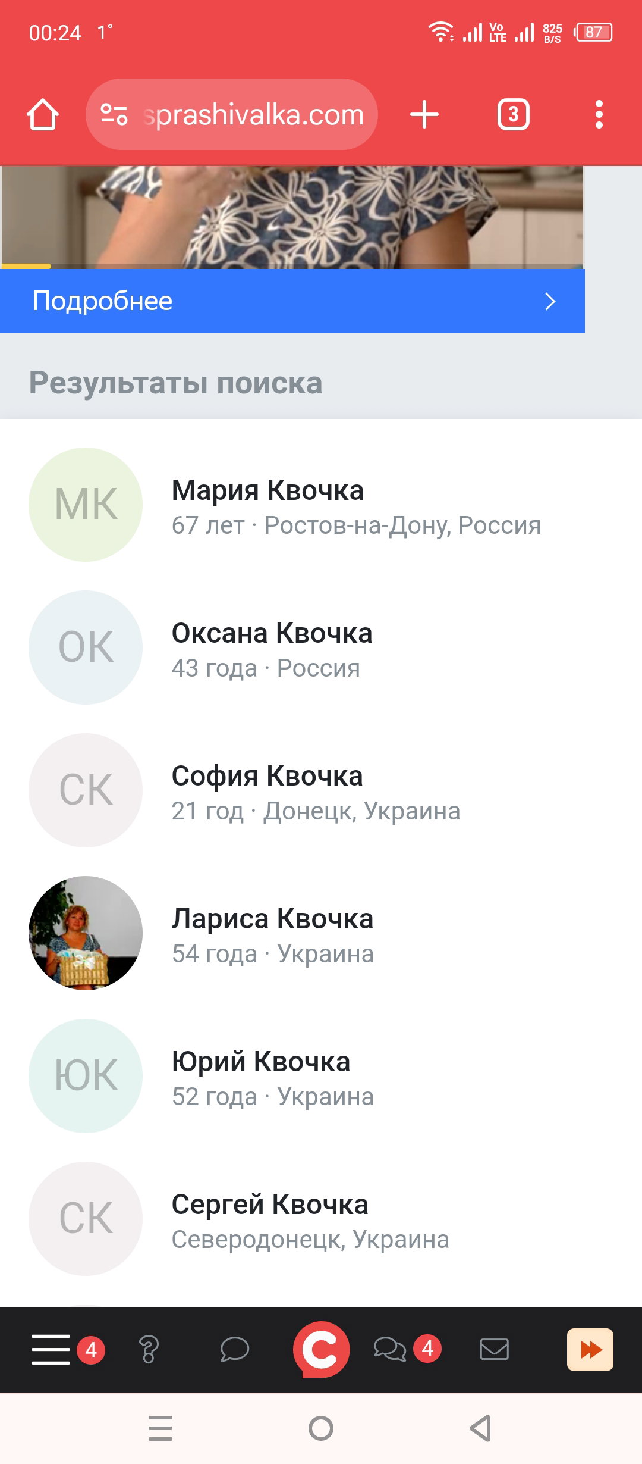The width and height of the screenshot is (642, 1464).
Task: Open conversations icon with badge 4
Action: coord(390,1349)
